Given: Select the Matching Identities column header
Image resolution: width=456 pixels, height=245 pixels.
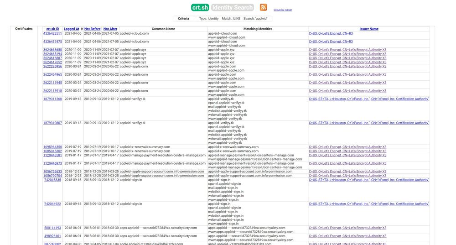Looking at the screenshot, I should (x=258, y=29).
